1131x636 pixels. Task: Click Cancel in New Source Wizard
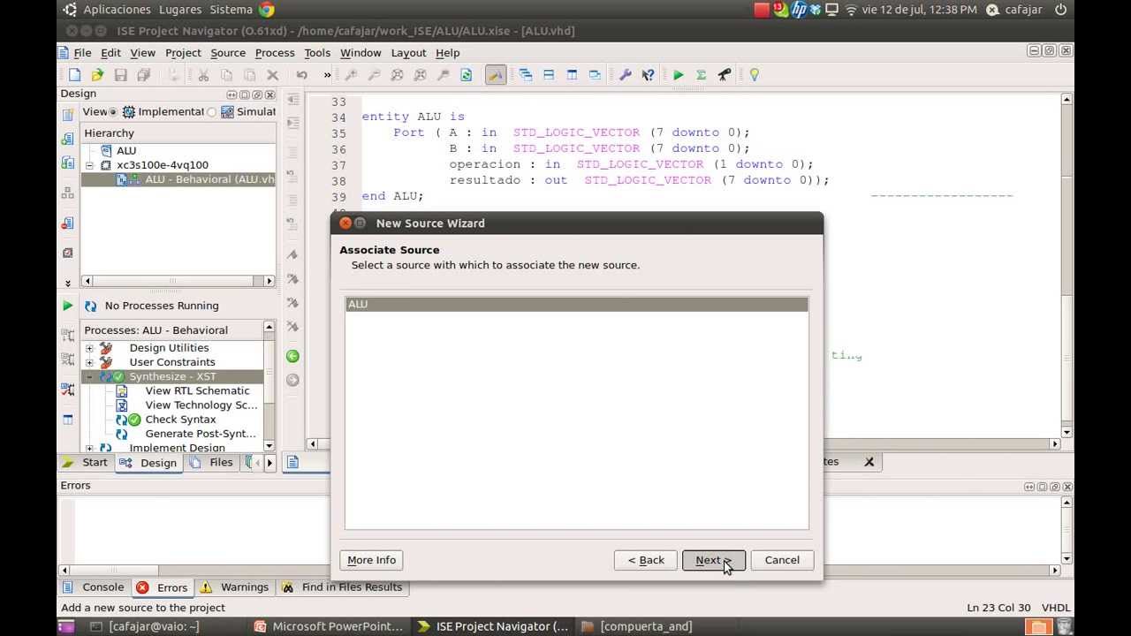(782, 560)
